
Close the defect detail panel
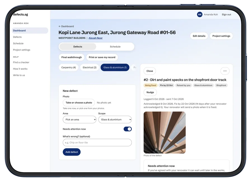coord(150,71)
